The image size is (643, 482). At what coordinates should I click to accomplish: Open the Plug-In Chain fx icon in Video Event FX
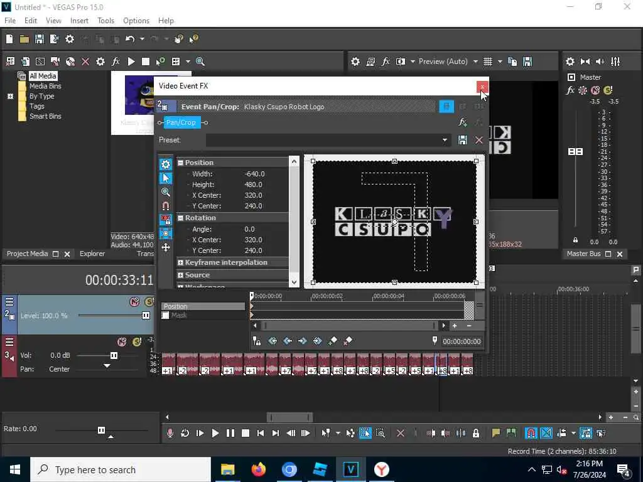tap(463, 122)
